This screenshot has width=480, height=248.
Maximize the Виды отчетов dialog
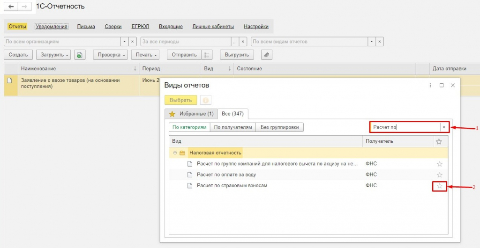pos(442,86)
